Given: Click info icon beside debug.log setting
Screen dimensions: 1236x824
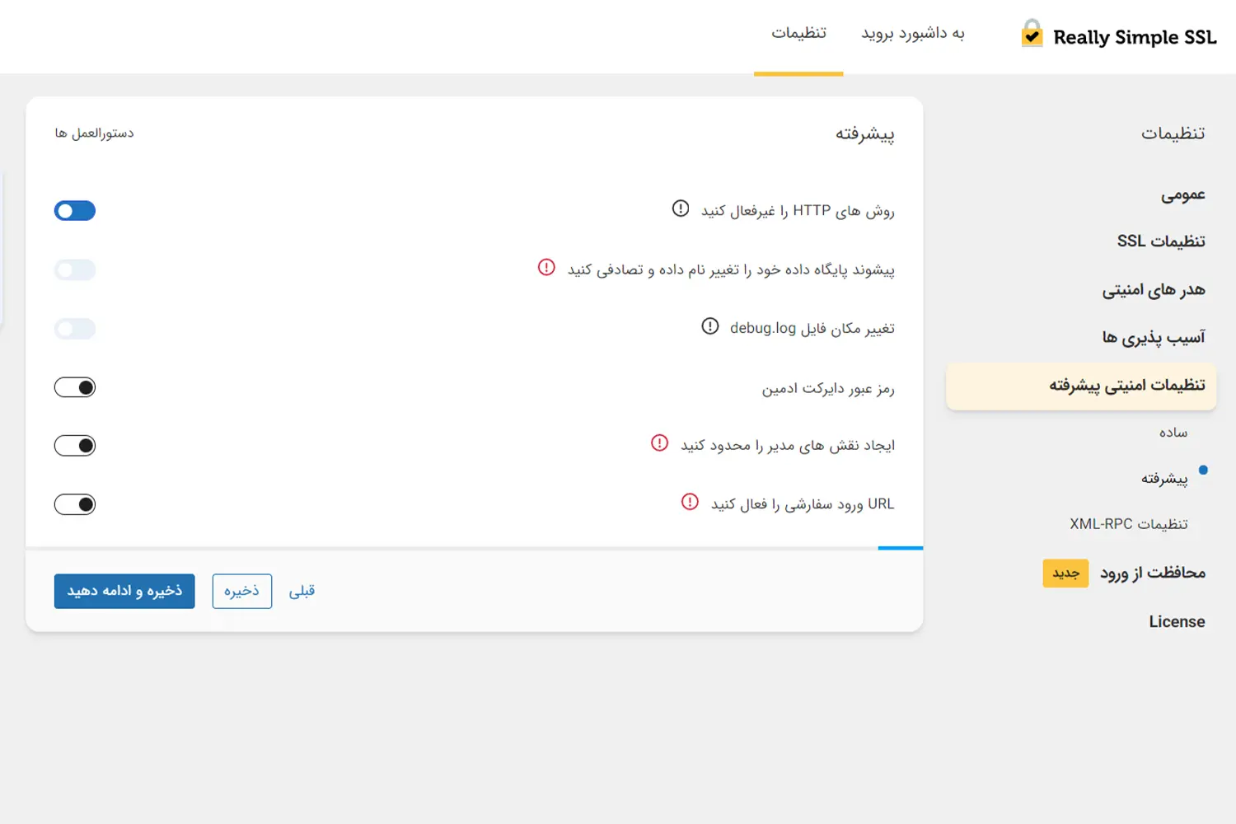Looking at the screenshot, I should point(710,326).
